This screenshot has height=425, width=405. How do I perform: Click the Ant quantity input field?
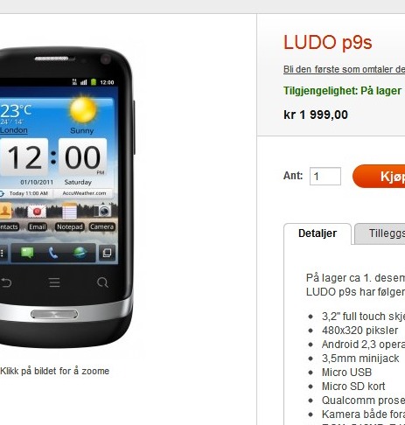(x=325, y=176)
